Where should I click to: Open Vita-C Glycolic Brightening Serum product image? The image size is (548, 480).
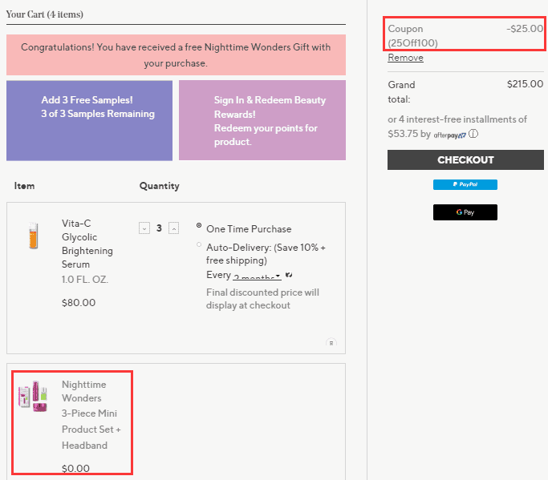(34, 236)
